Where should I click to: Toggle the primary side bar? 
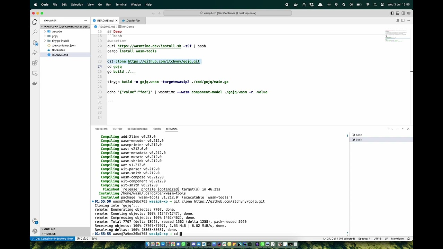pyautogui.click(x=392, y=13)
